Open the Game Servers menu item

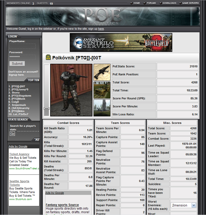[190, 3]
